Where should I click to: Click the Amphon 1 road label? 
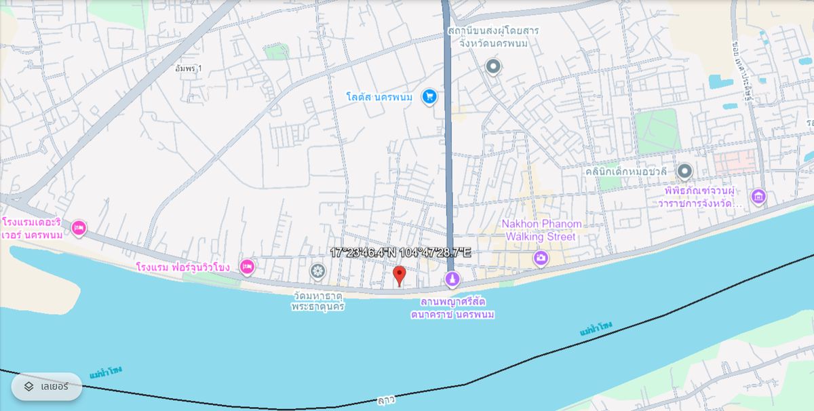(x=188, y=68)
